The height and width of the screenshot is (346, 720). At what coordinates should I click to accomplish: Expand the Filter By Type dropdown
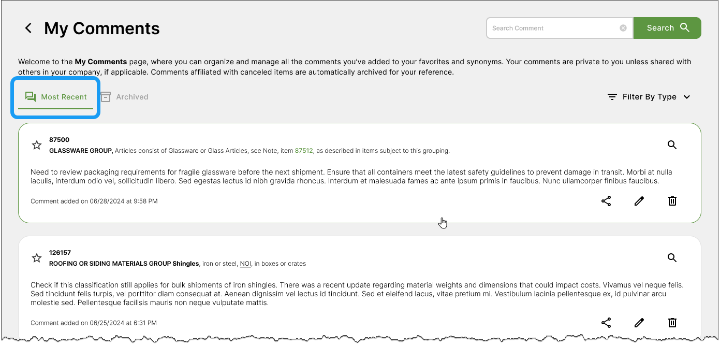click(x=649, y=97)
